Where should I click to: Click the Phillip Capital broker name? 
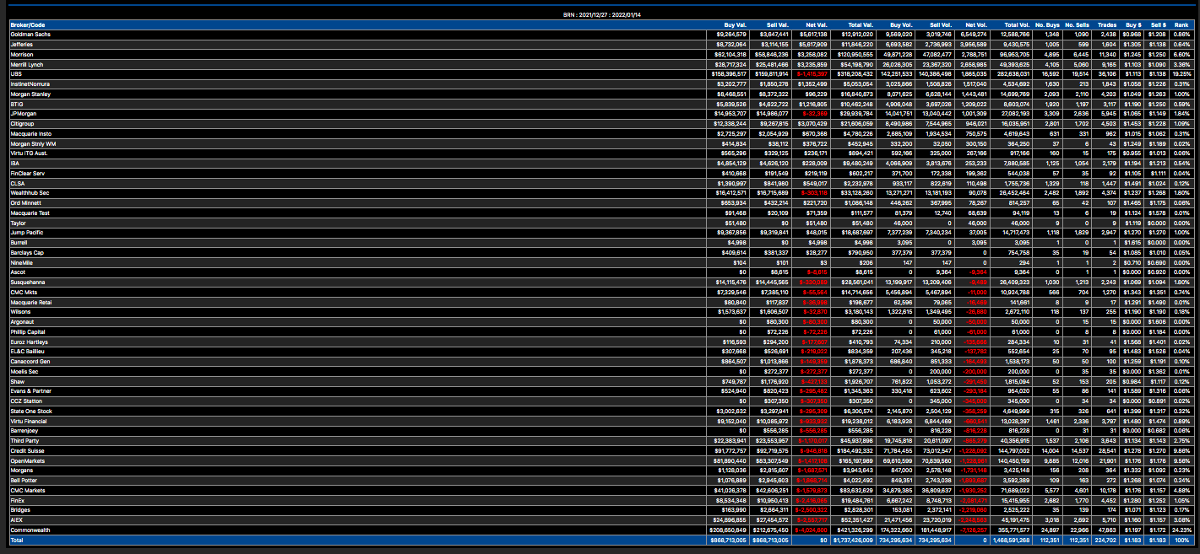28,333
